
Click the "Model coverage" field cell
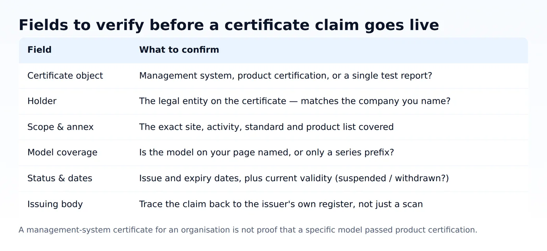62,152
